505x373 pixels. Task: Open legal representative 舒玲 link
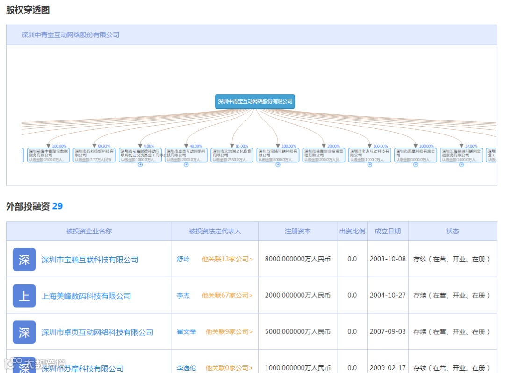pyautogui.click(x=183, y=259)
